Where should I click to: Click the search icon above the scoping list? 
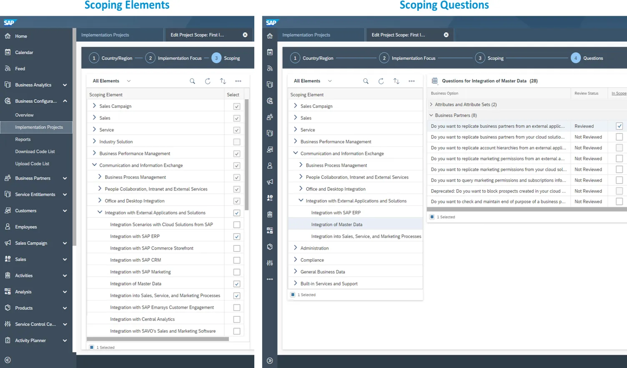coord(192,81)
